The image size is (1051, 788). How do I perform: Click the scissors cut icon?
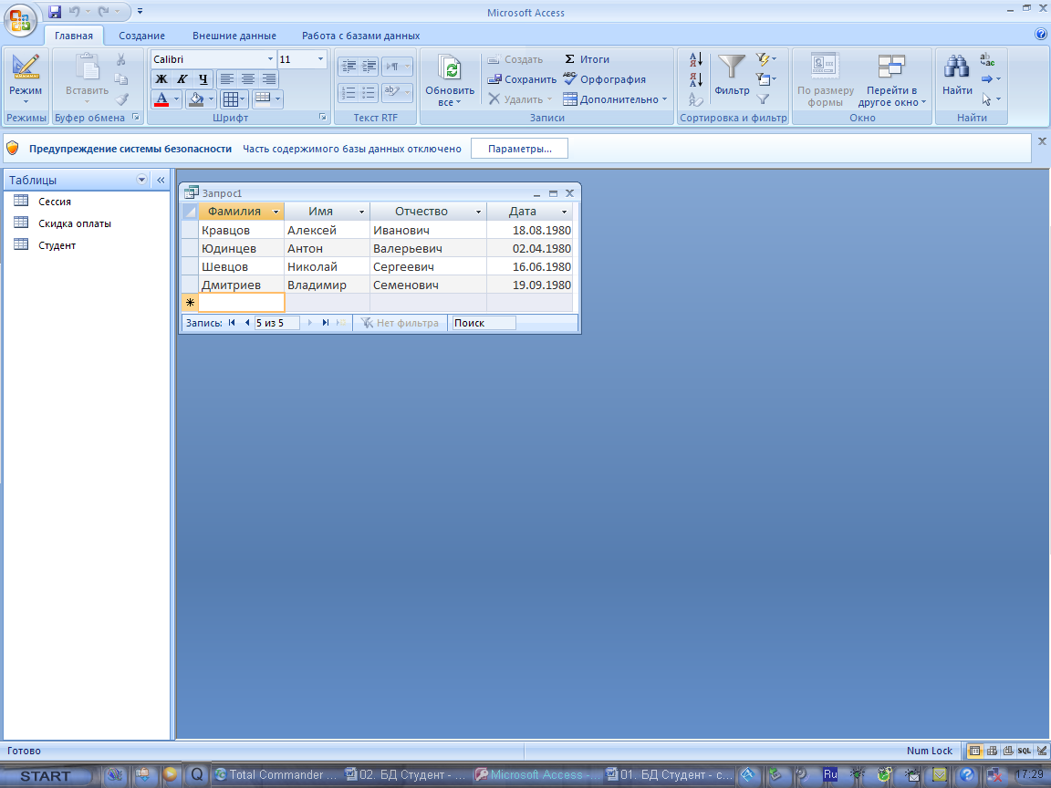121,59
